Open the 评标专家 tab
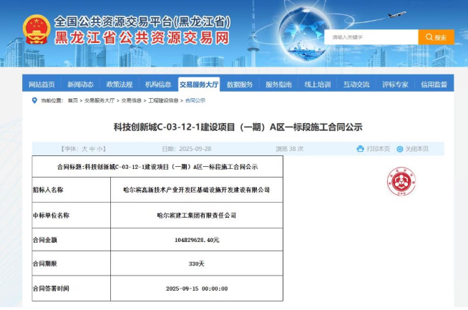The height and width of the screenshot is (310, 468). click(x=395, y=84)
